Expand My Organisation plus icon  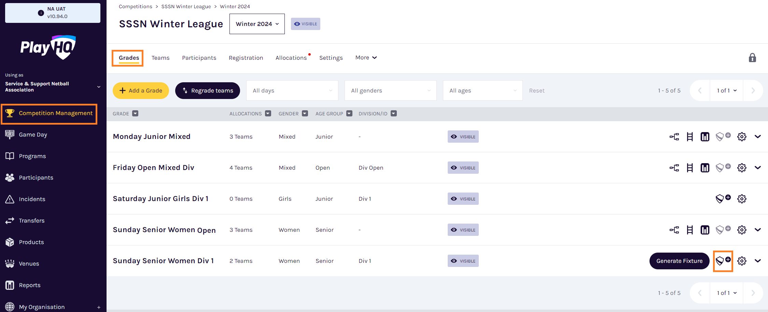click(99, 307)
